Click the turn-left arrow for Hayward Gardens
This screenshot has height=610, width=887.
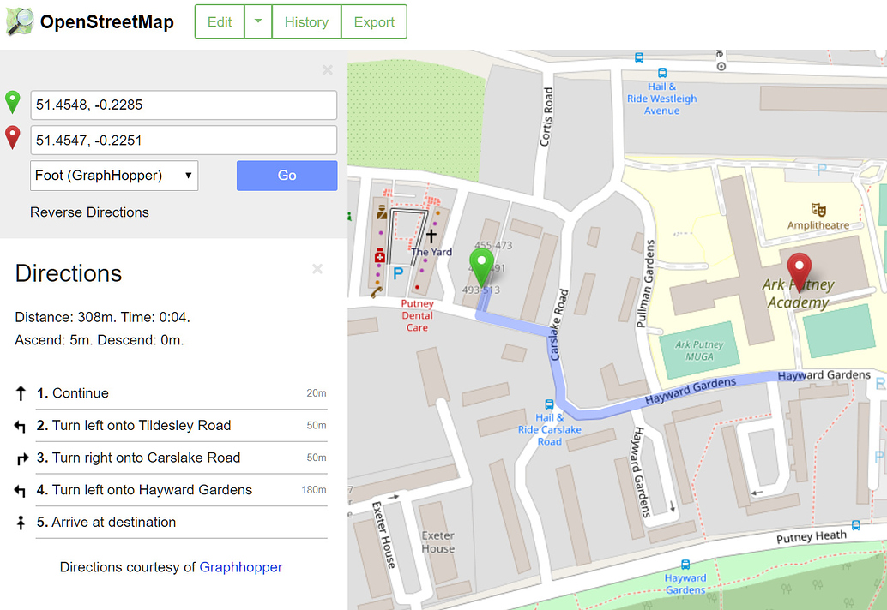coord(21,491)
